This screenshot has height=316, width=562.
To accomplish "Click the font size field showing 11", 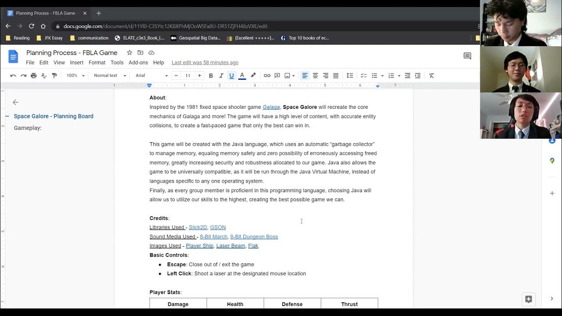I will tap(188, 75).
